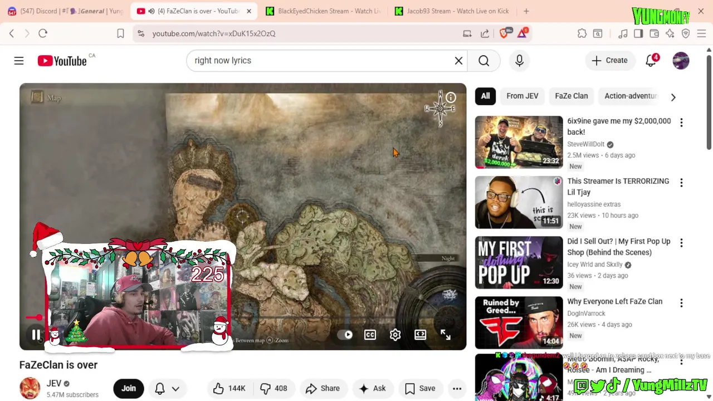Select the Action-adventure chip

coord(631,96)
